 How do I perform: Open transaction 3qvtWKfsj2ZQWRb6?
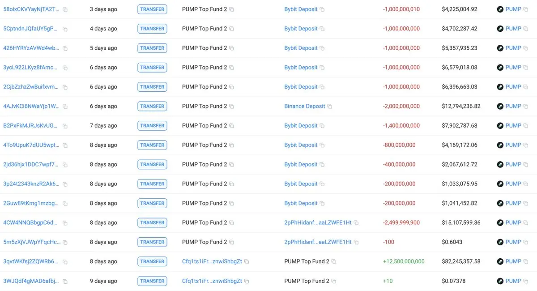click(31, 261)
